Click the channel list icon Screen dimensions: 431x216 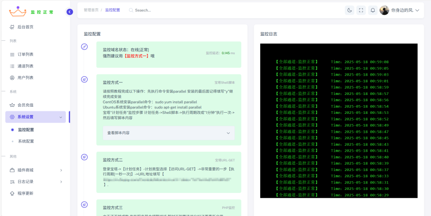pos(12,66)
